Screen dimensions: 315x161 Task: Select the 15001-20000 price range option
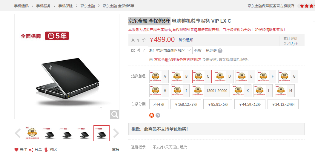(211, 91)
